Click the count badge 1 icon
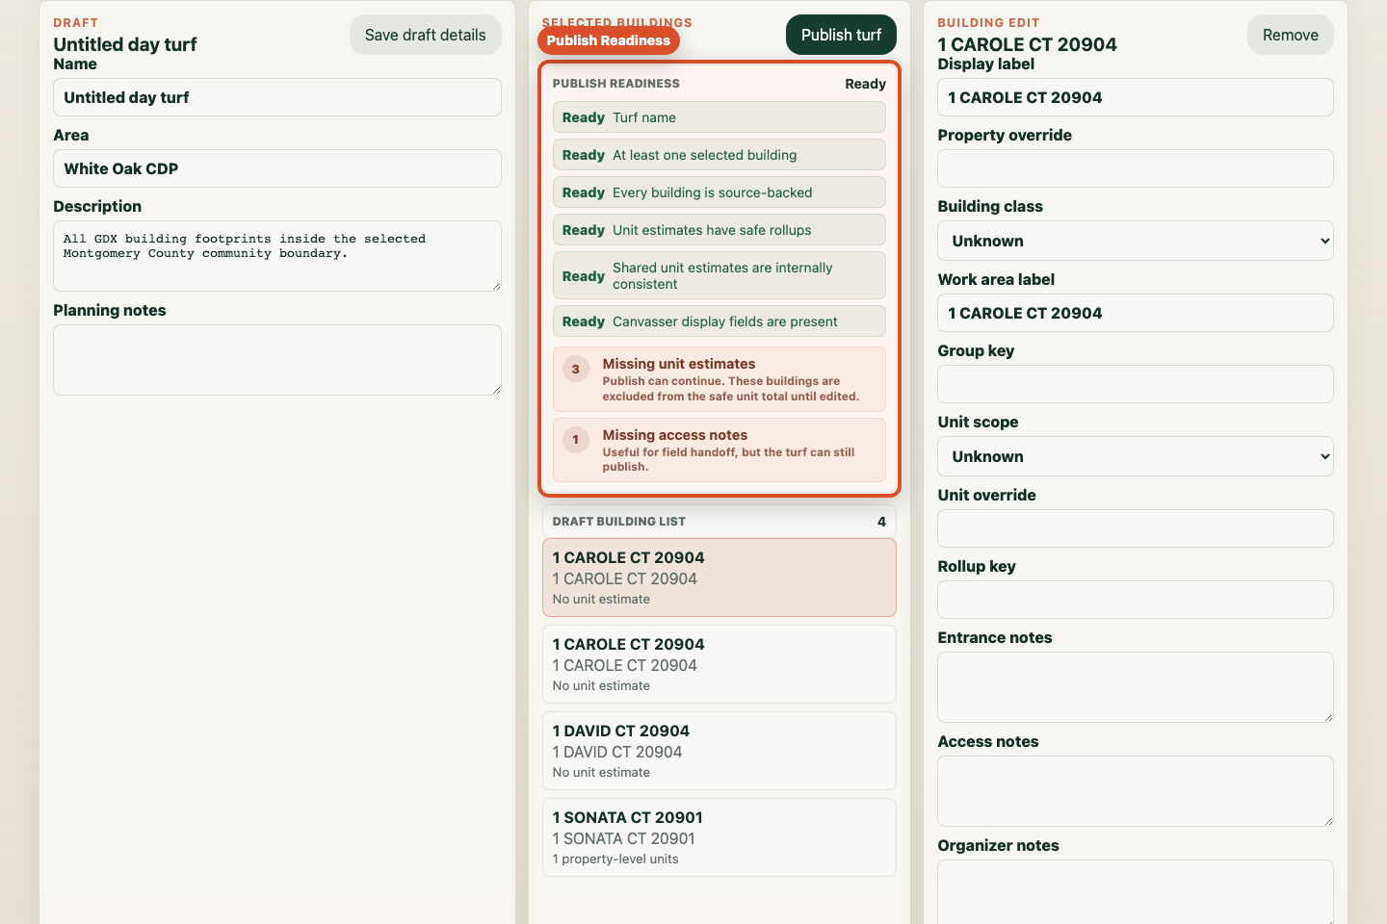 (576, 440)
